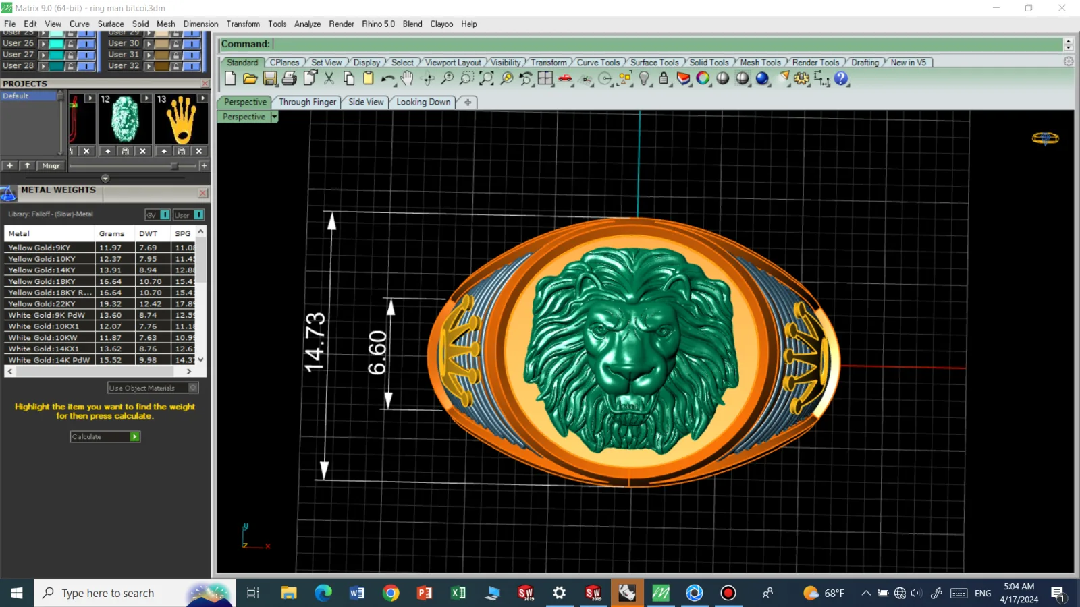Click the Zoom Extents icon
The height and width of the screenshot is (607, 1080).
click(486, 78)
